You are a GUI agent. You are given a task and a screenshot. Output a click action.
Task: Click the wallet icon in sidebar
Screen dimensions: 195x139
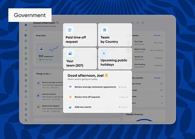(x=26, y=109)
